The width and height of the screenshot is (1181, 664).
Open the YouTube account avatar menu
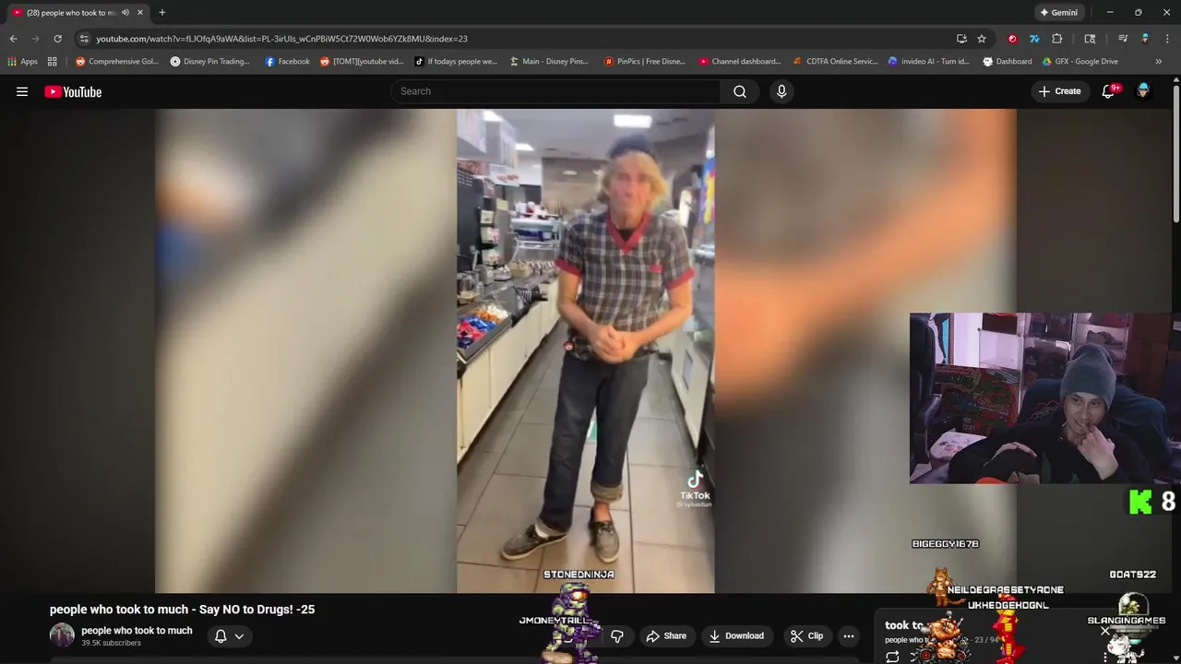point(1143,91)
